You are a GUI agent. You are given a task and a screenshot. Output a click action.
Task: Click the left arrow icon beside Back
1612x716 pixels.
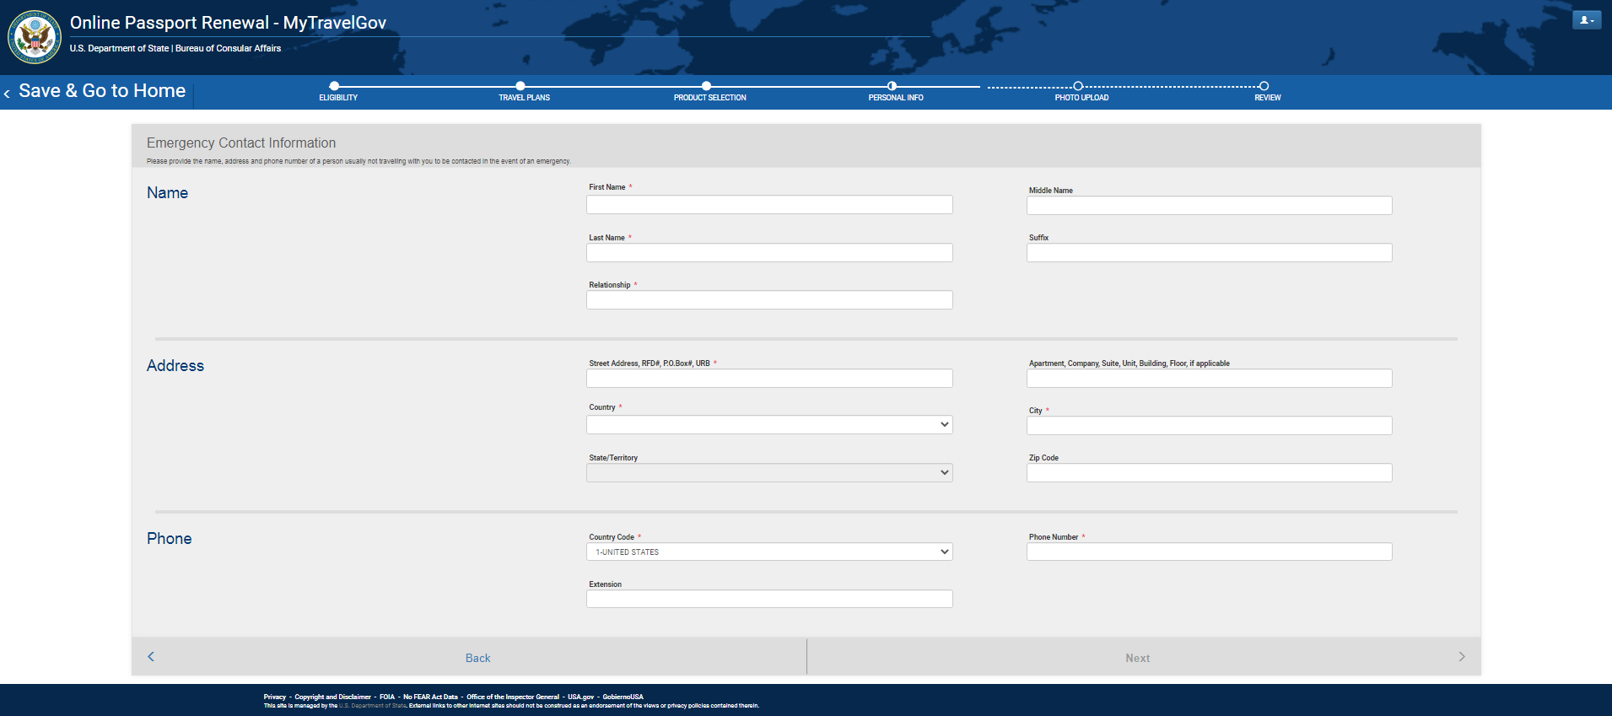(151, 656)
